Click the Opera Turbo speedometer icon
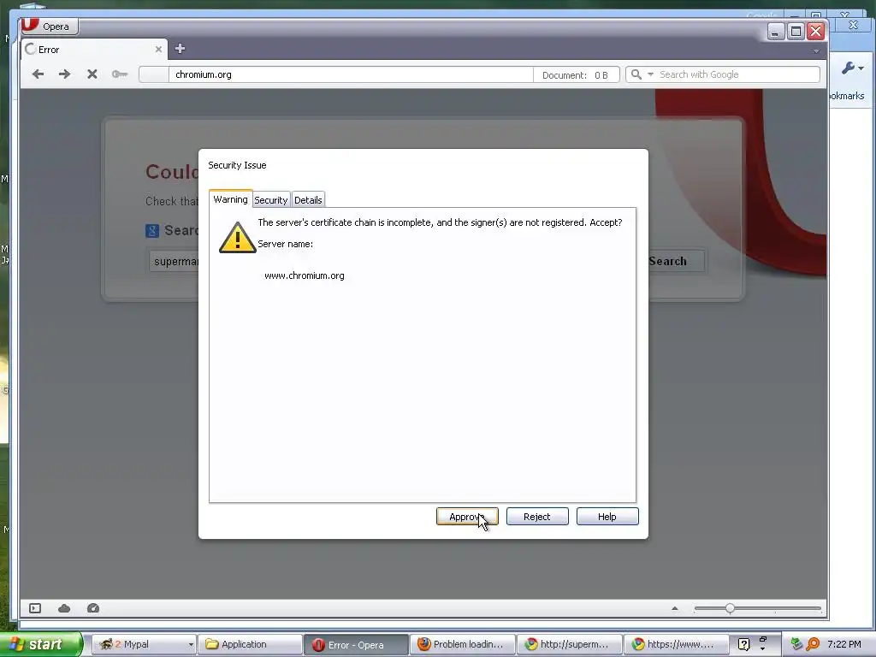The image size is (876, 657). (93, 608)
